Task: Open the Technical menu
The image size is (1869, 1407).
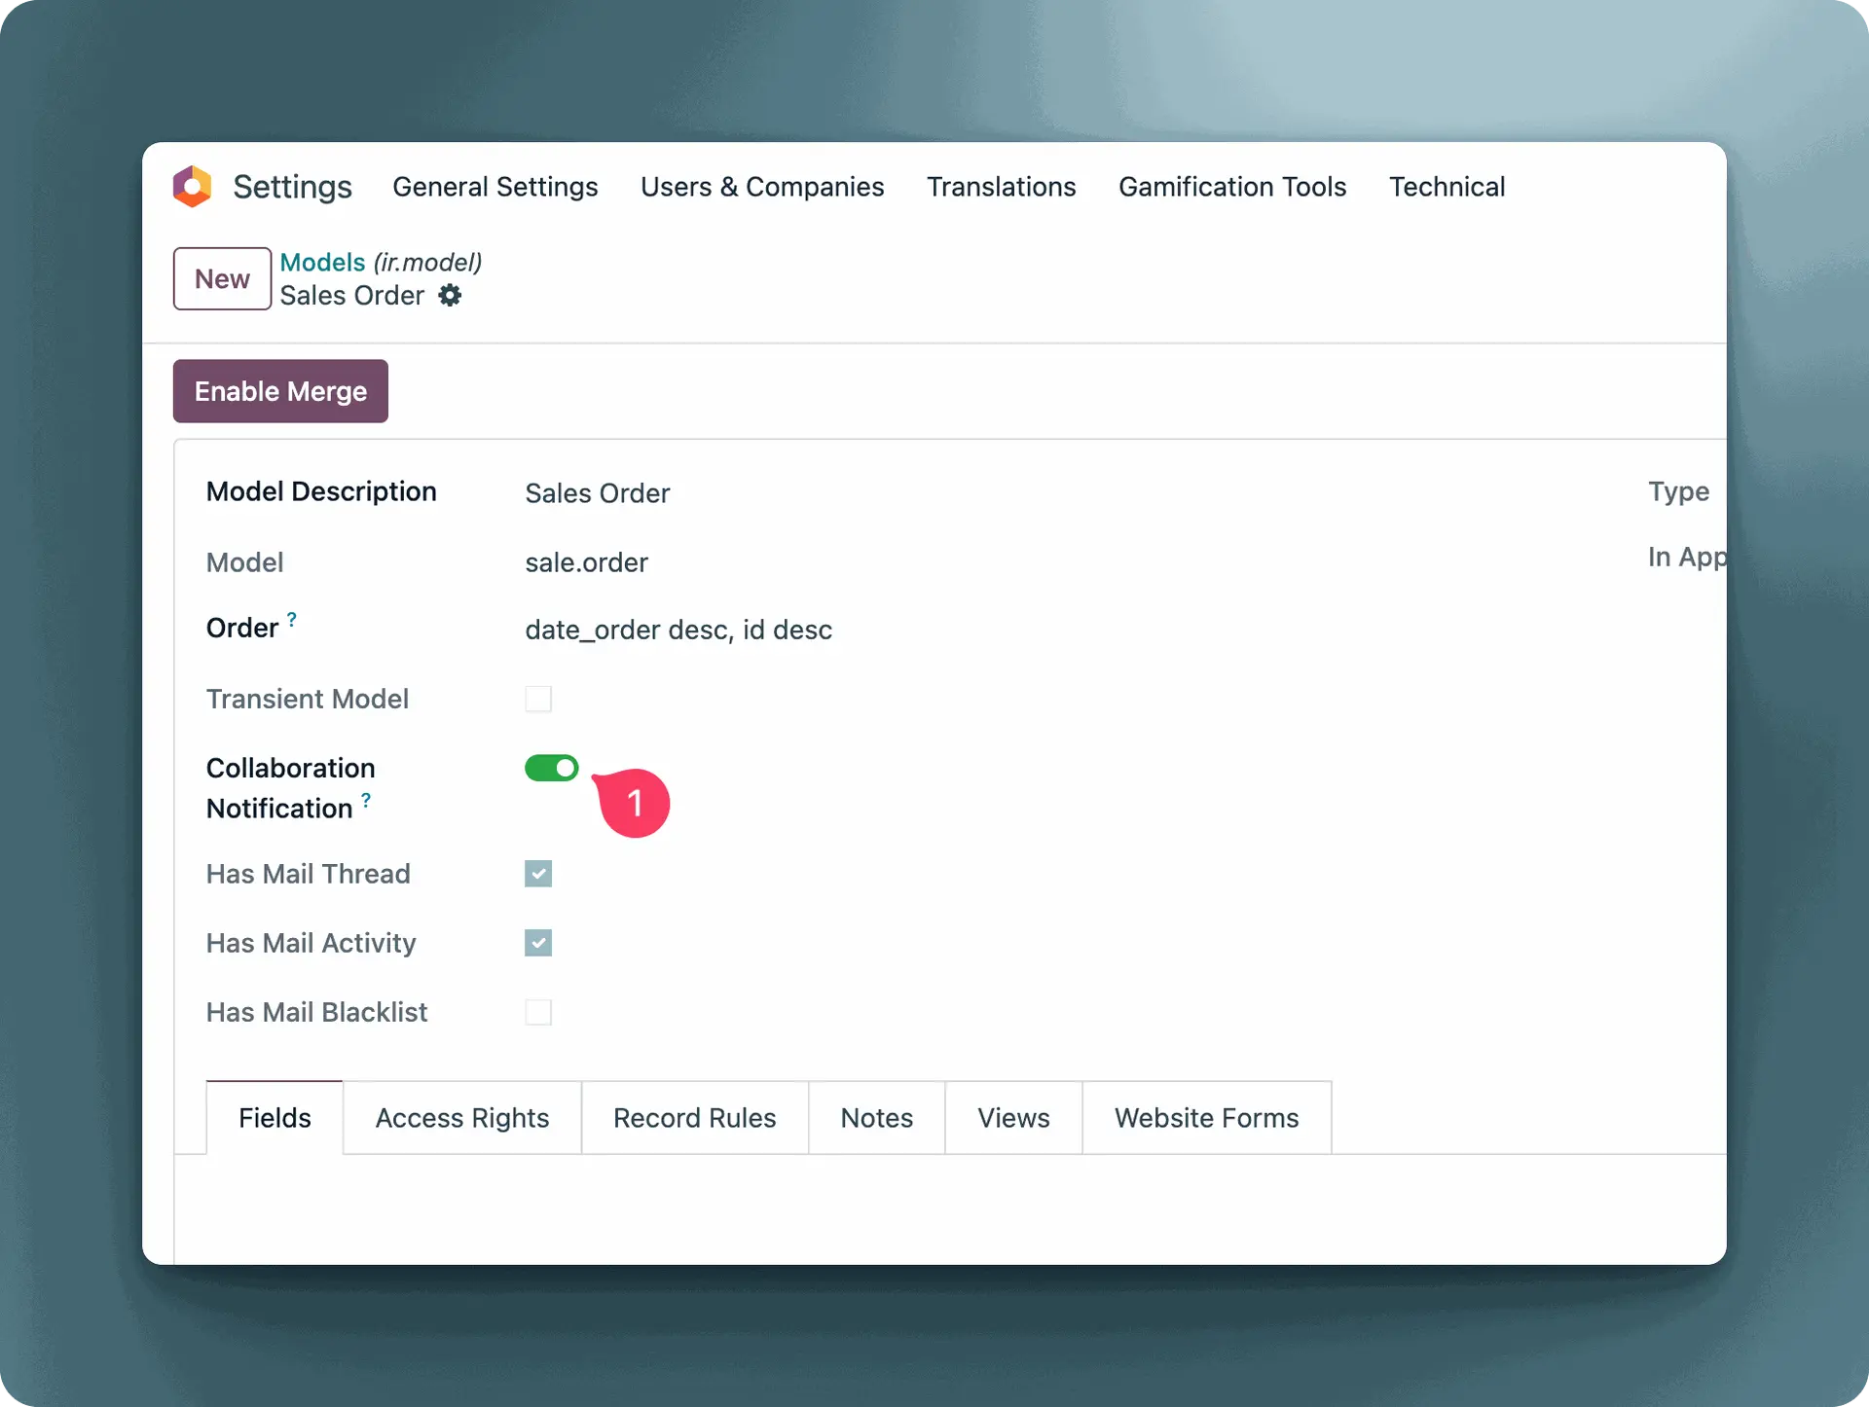Action: pyautogui.click(x=1447, y=187)
